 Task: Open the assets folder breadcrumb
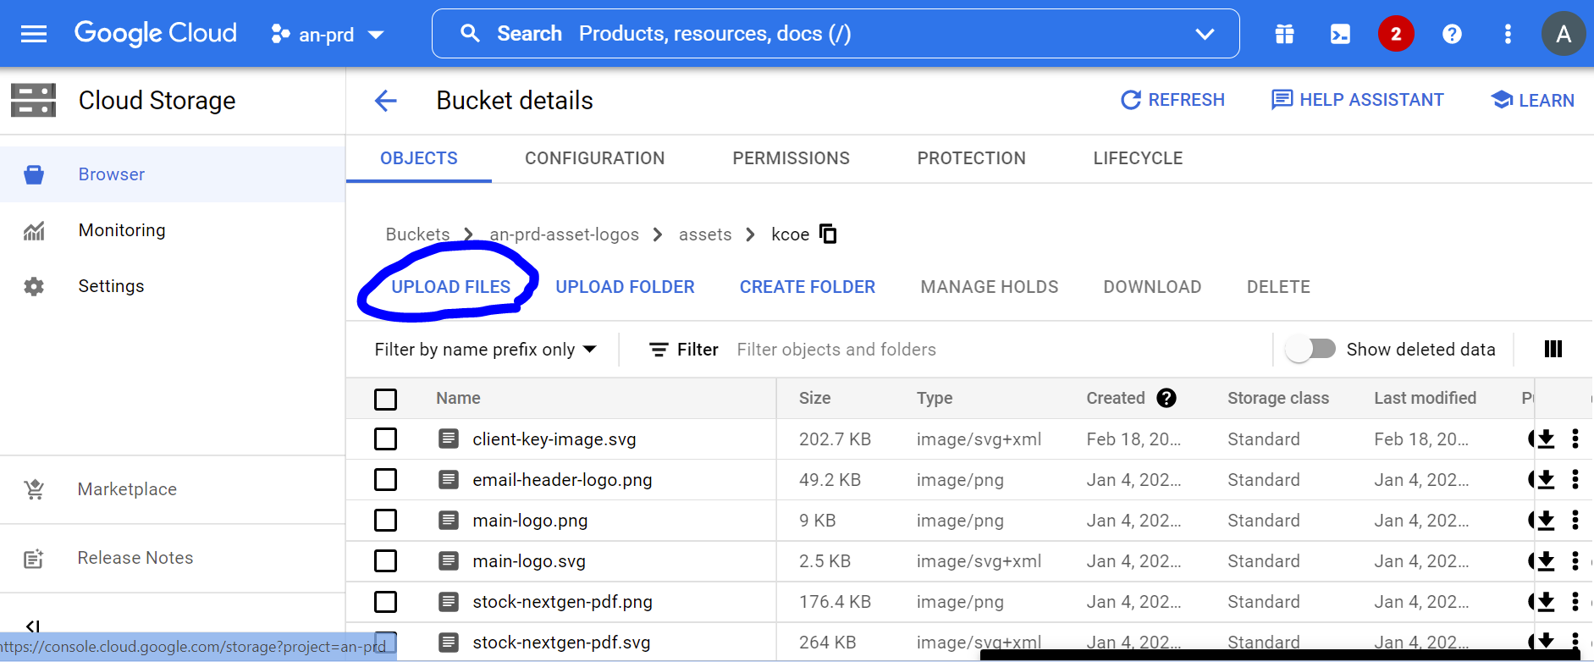pos(705,234)
